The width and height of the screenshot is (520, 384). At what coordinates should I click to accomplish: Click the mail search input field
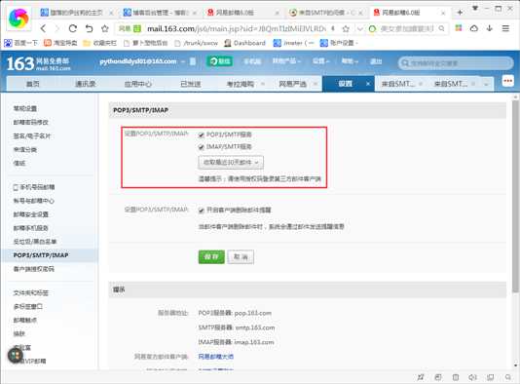(456, 63)
